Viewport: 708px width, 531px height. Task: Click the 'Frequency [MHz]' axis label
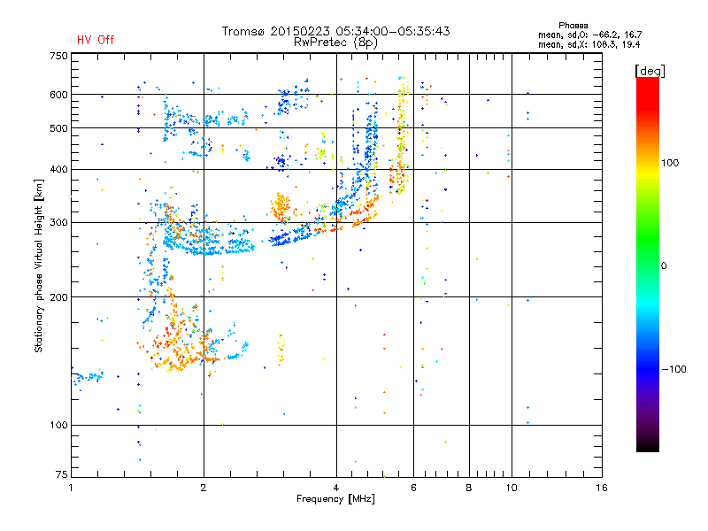tap(335, 499)
